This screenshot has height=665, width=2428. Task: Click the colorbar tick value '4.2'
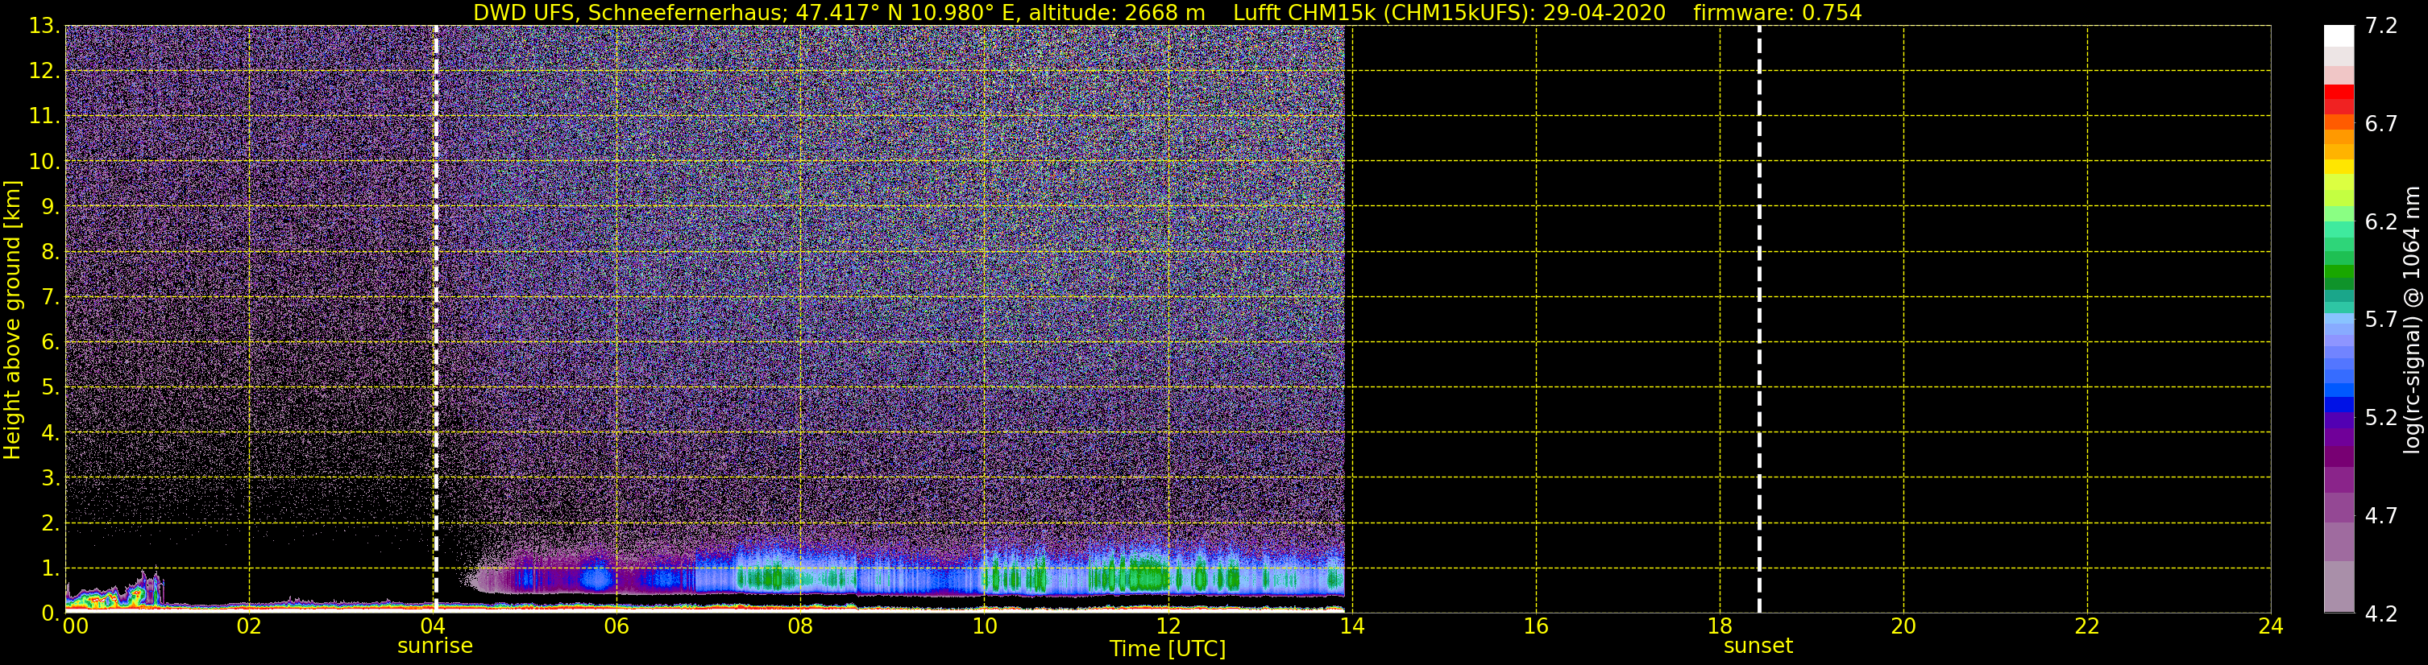pos(2381,613)
